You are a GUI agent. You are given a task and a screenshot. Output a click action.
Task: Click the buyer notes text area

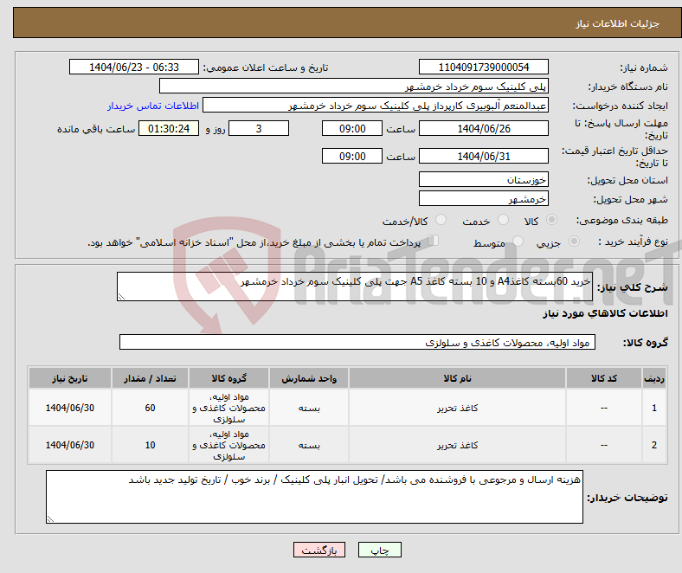tap(314, 497)
